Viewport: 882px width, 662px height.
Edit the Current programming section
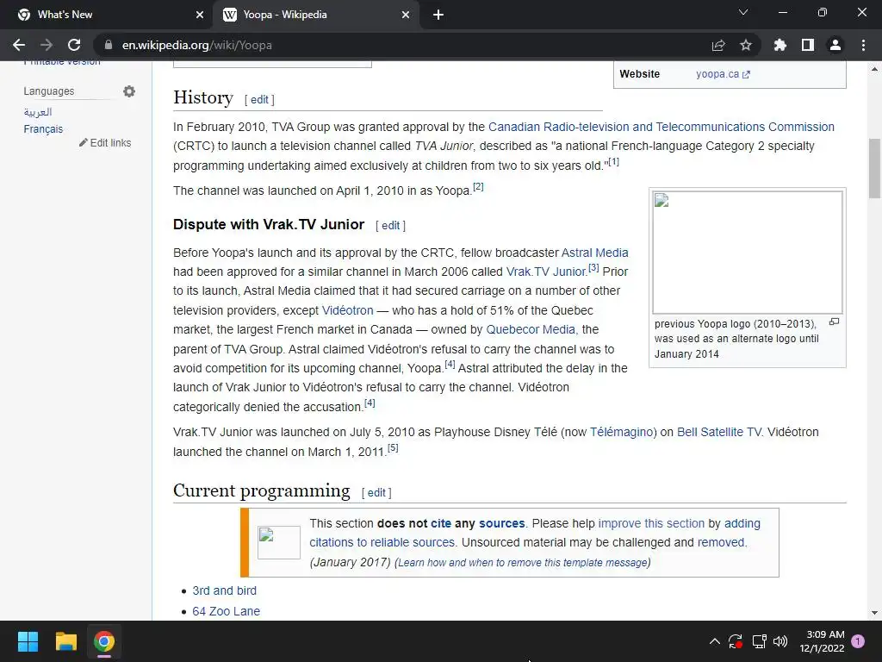[376, 492]
